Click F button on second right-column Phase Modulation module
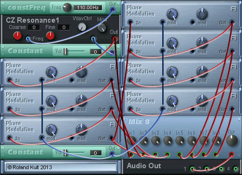The height and width of the screenshot is (175, 242). pyautogui.click(x=233, y=38)
